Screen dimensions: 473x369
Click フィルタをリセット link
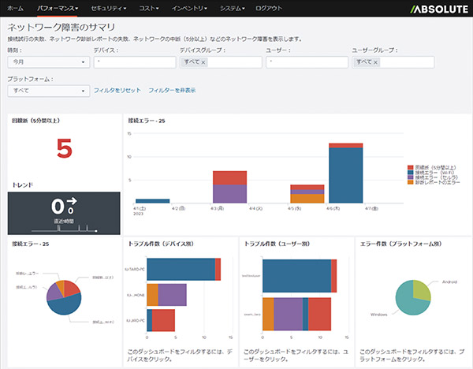(x=117, y=91)
